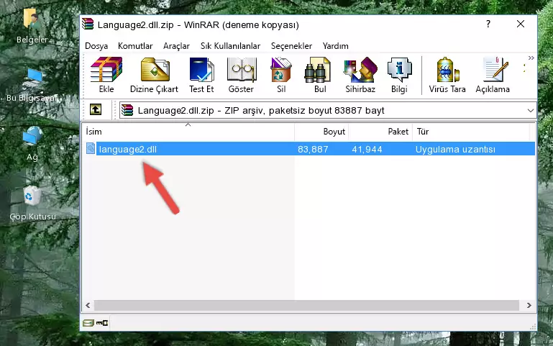Open the Komutlar menu
The width and height of the screenshot is (553, 346).
(x=135, y=46)
